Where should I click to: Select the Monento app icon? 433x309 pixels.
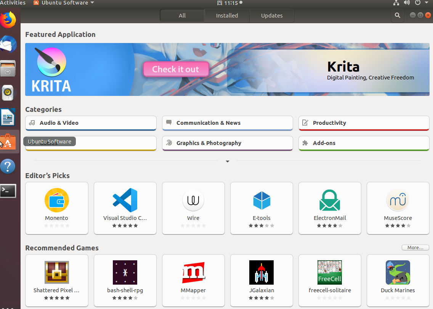click(56, 200)
